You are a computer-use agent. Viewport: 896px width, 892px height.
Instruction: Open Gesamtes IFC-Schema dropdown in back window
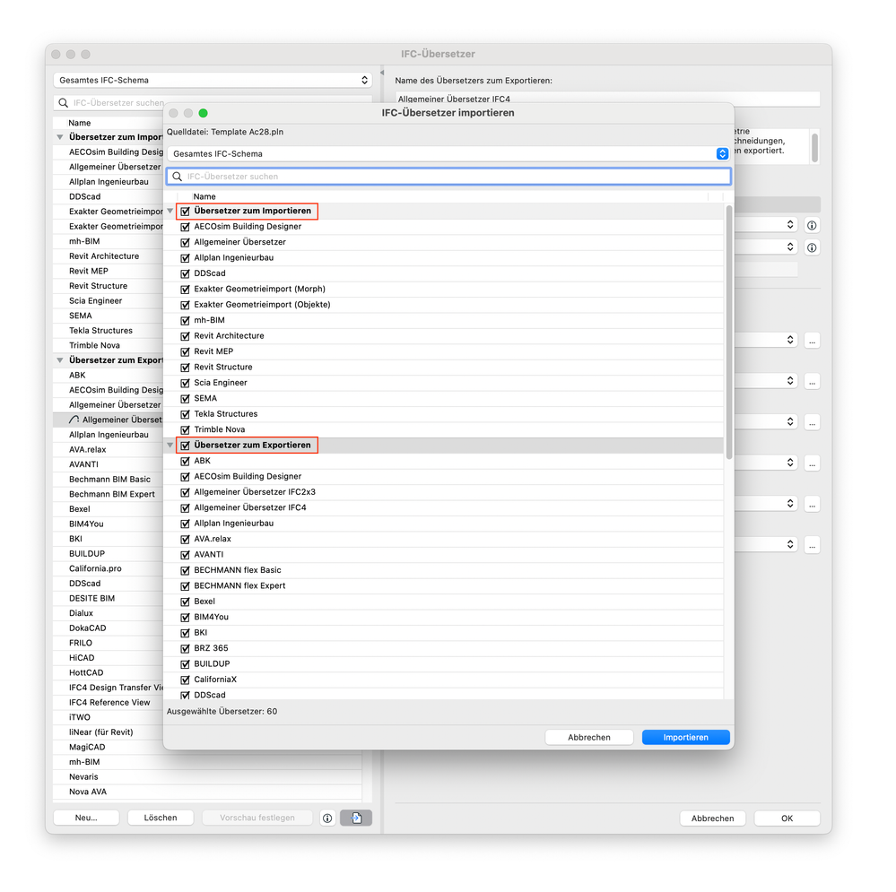click(213, 80)
